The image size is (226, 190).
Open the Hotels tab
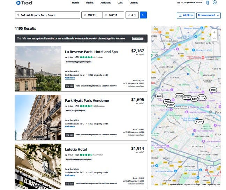coord(76,2)
